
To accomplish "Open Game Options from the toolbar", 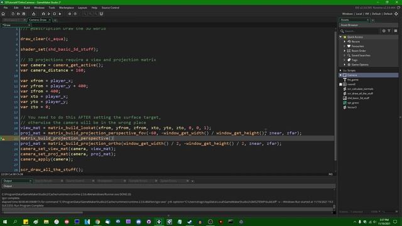I will pyautogui.click(x=70, y=14).
